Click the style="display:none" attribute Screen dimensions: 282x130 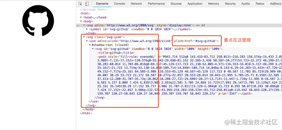[x=174, y=25]
